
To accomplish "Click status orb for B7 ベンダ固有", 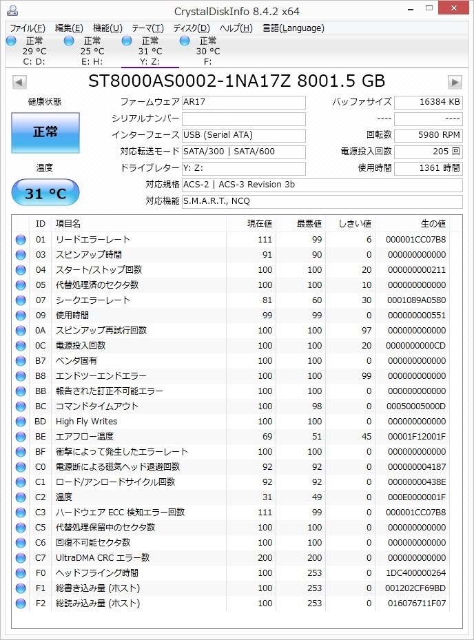I will [21, 361].
